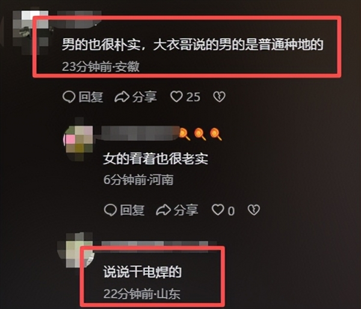
Task: Like the comment showing 25 likes
Action: pyautogui.click(x=176, y=97)
